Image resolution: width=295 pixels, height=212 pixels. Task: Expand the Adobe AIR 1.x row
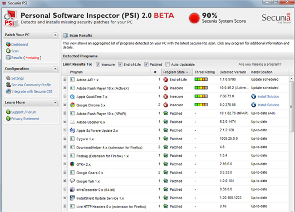click(x=65, y=80)
